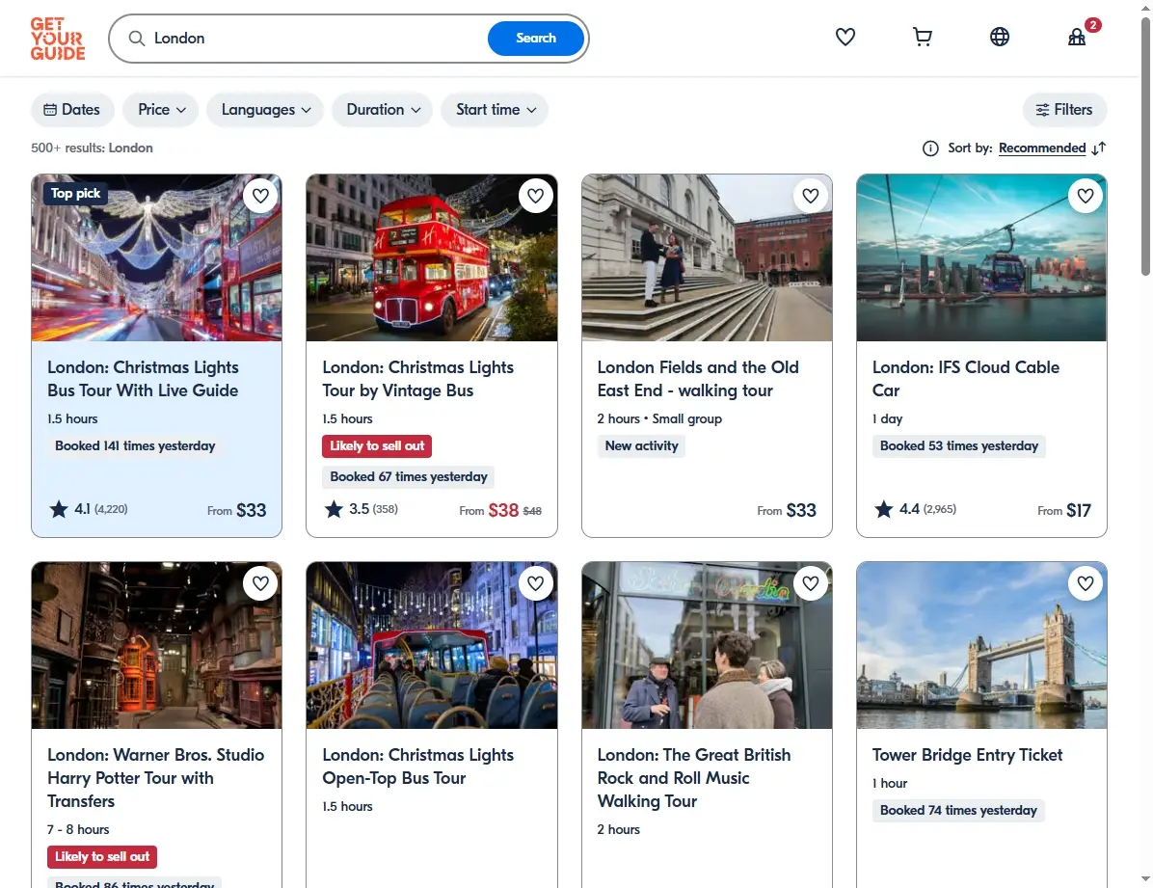Click Booked 141 times yesterday label
Viewport: 1153px width, 888px height.
135,445
